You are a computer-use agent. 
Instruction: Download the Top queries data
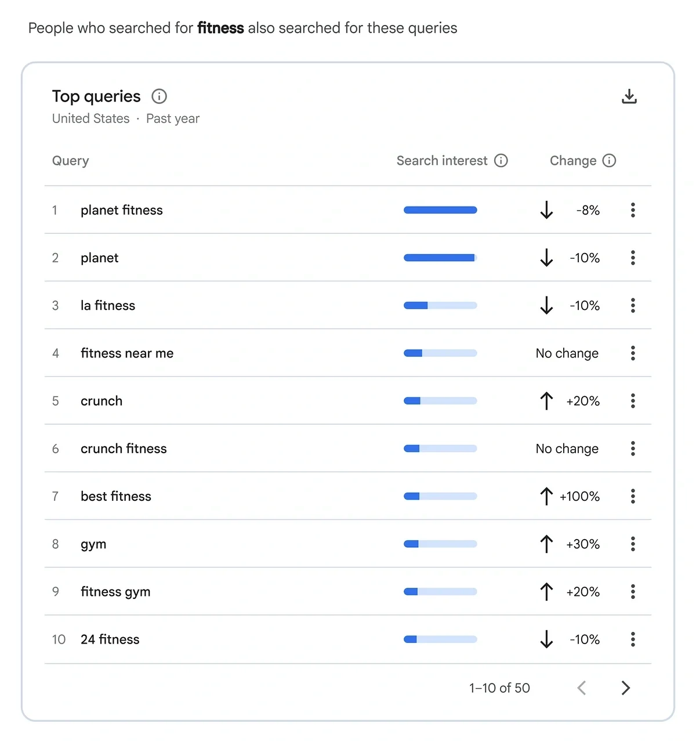[x=629, y=96]
